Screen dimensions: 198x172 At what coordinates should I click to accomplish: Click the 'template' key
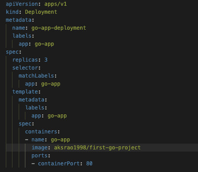[x=25, y=92]
